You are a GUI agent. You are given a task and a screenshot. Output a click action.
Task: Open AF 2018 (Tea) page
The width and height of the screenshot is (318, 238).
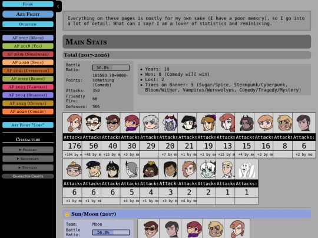click(x=28, y=46)
